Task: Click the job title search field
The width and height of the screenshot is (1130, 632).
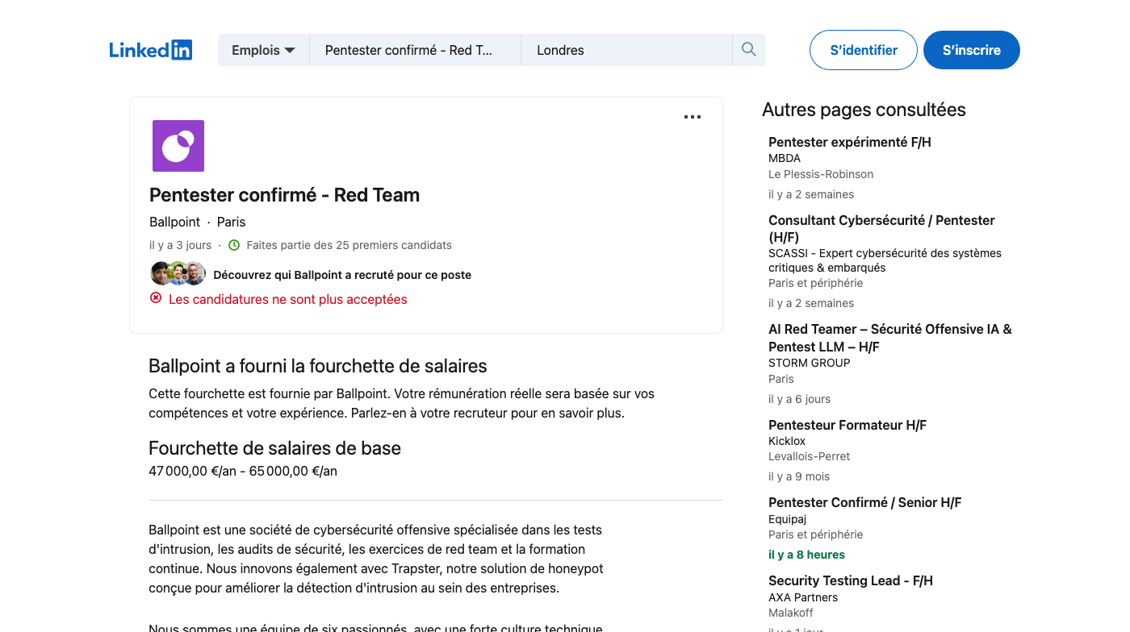Action: point(416,50)
